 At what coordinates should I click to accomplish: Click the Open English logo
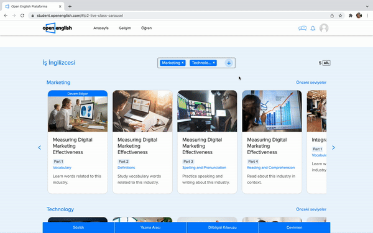click(x=57, y=28)
